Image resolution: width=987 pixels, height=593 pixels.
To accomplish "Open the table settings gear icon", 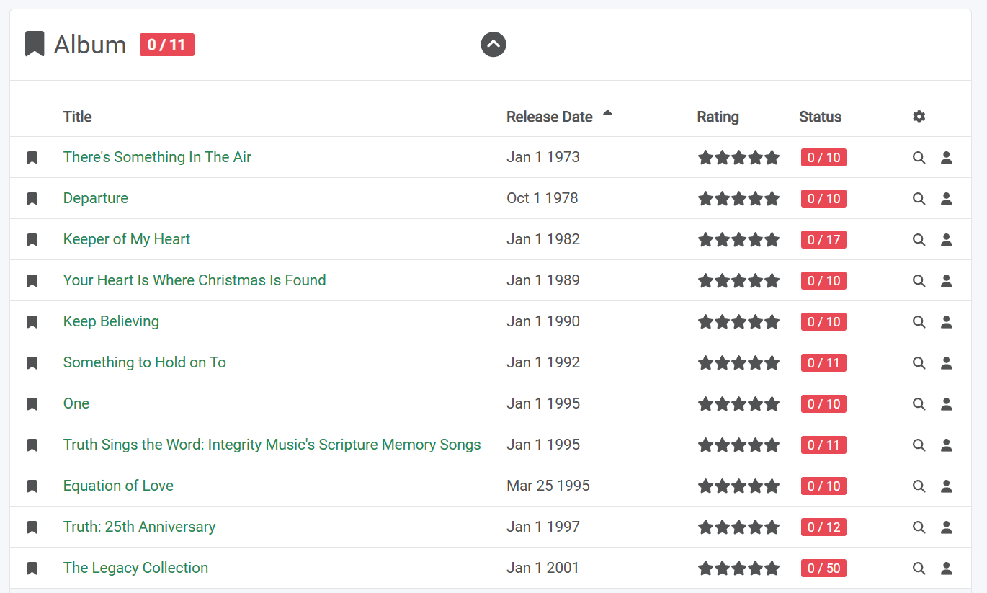I will 919,117.
